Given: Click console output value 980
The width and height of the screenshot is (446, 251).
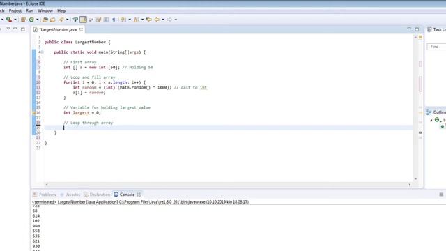Looking at the screenshot, I should pyautogui.click(x=36, y=226).
